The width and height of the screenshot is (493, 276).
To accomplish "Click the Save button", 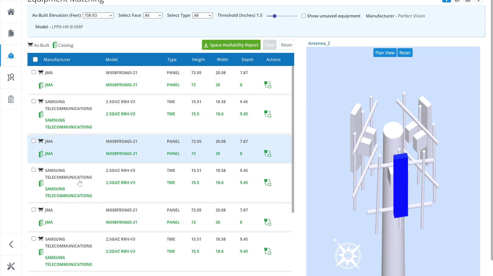I will 270,45.
